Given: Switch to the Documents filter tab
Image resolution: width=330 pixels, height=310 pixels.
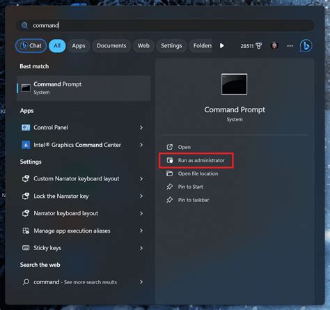Looking at the screenshot, I should [111, 46].
